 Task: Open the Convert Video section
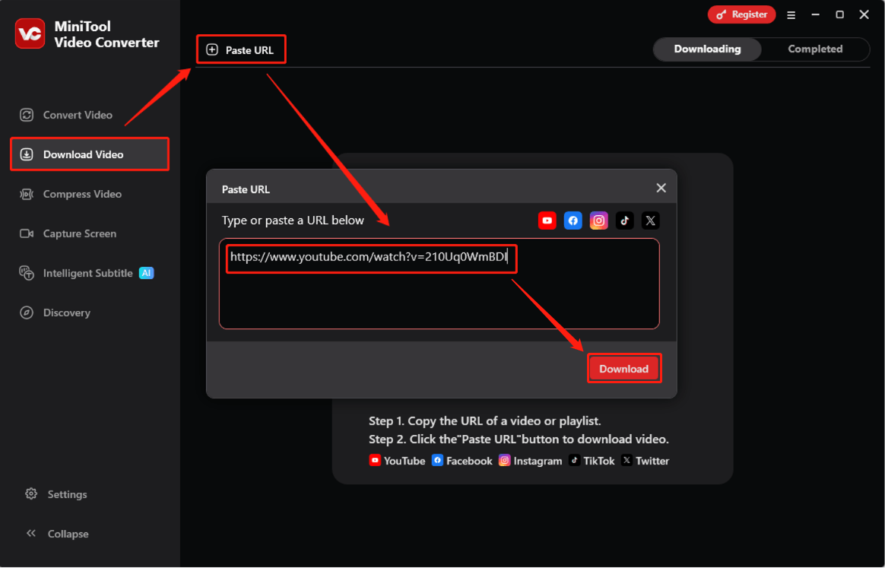coord(76,115)
